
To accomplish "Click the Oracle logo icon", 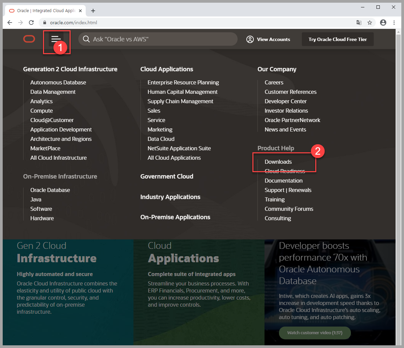I will tap(29, 39).
